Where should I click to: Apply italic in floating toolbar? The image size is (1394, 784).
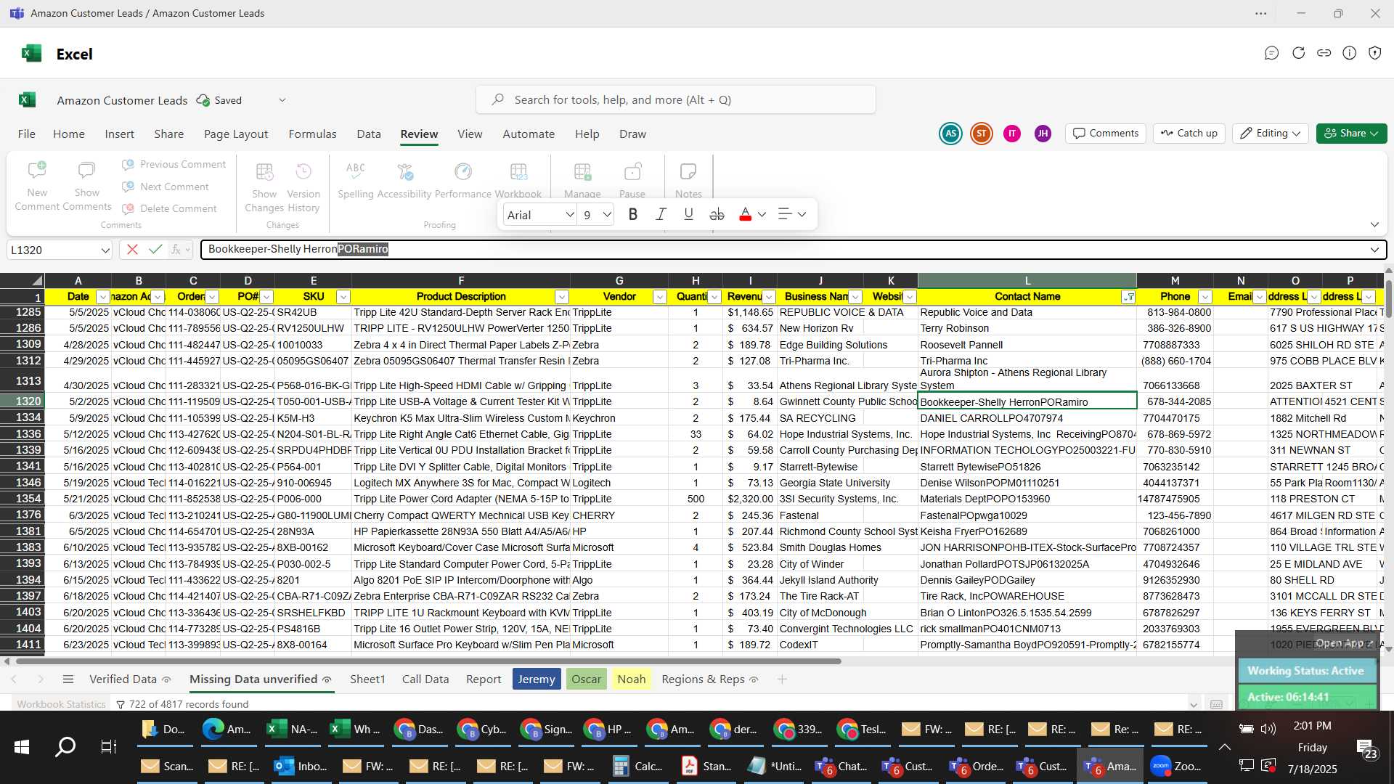click(x=661, y=214)
